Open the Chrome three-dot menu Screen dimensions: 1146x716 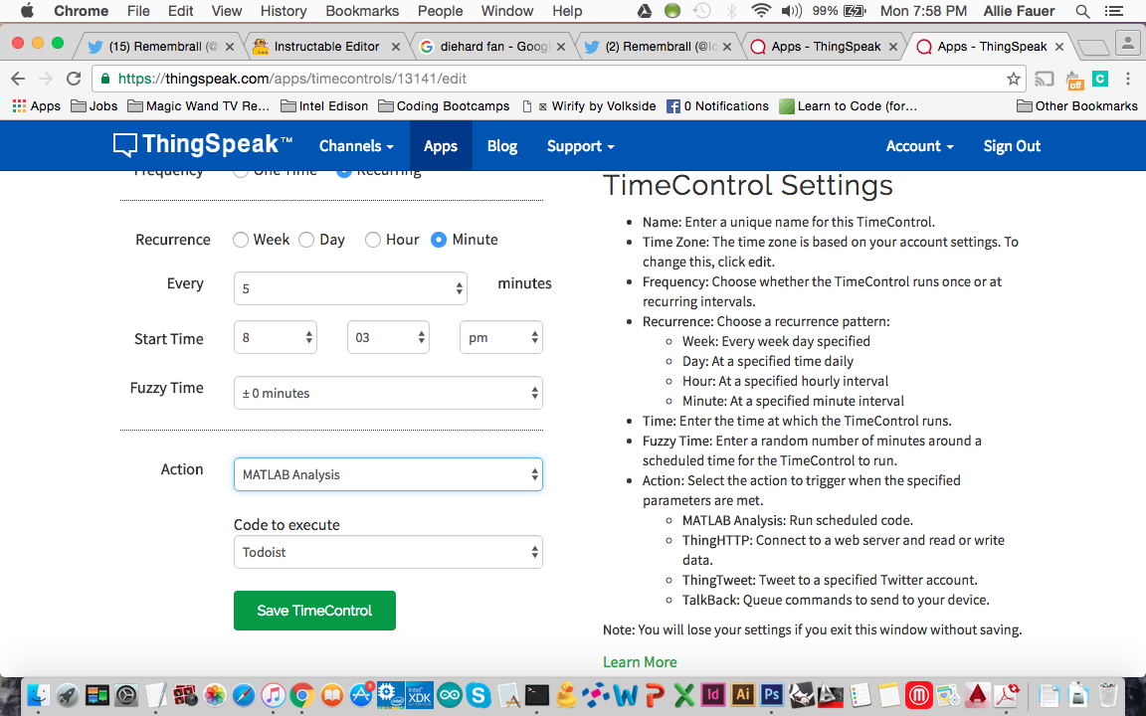[x=1128, y=79]
